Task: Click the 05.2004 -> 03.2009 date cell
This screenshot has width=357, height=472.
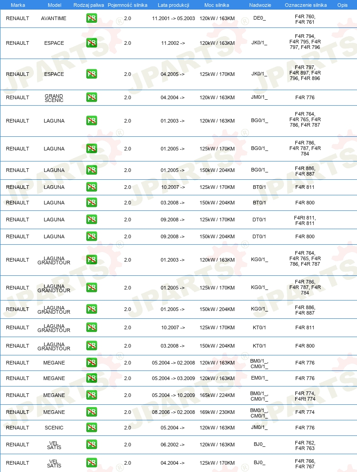Action: [173, 378]
